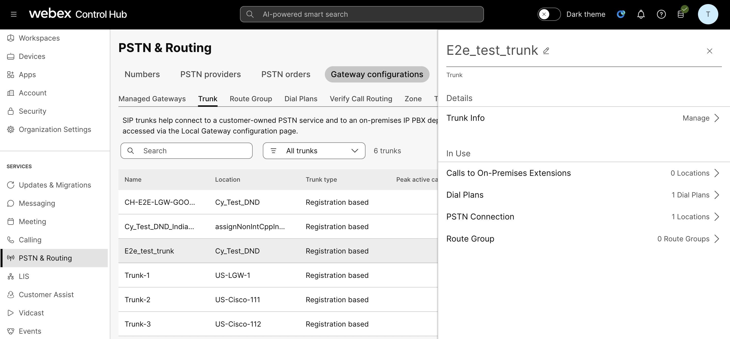This screenshot has width=730, height=339.
Task: Open the T user profile avatar
Action: (708, 14)
